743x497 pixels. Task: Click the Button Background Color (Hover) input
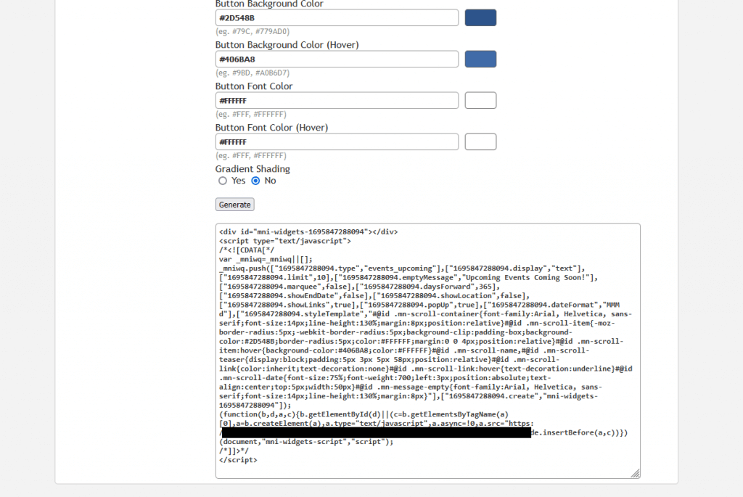[x=337, y=59]
